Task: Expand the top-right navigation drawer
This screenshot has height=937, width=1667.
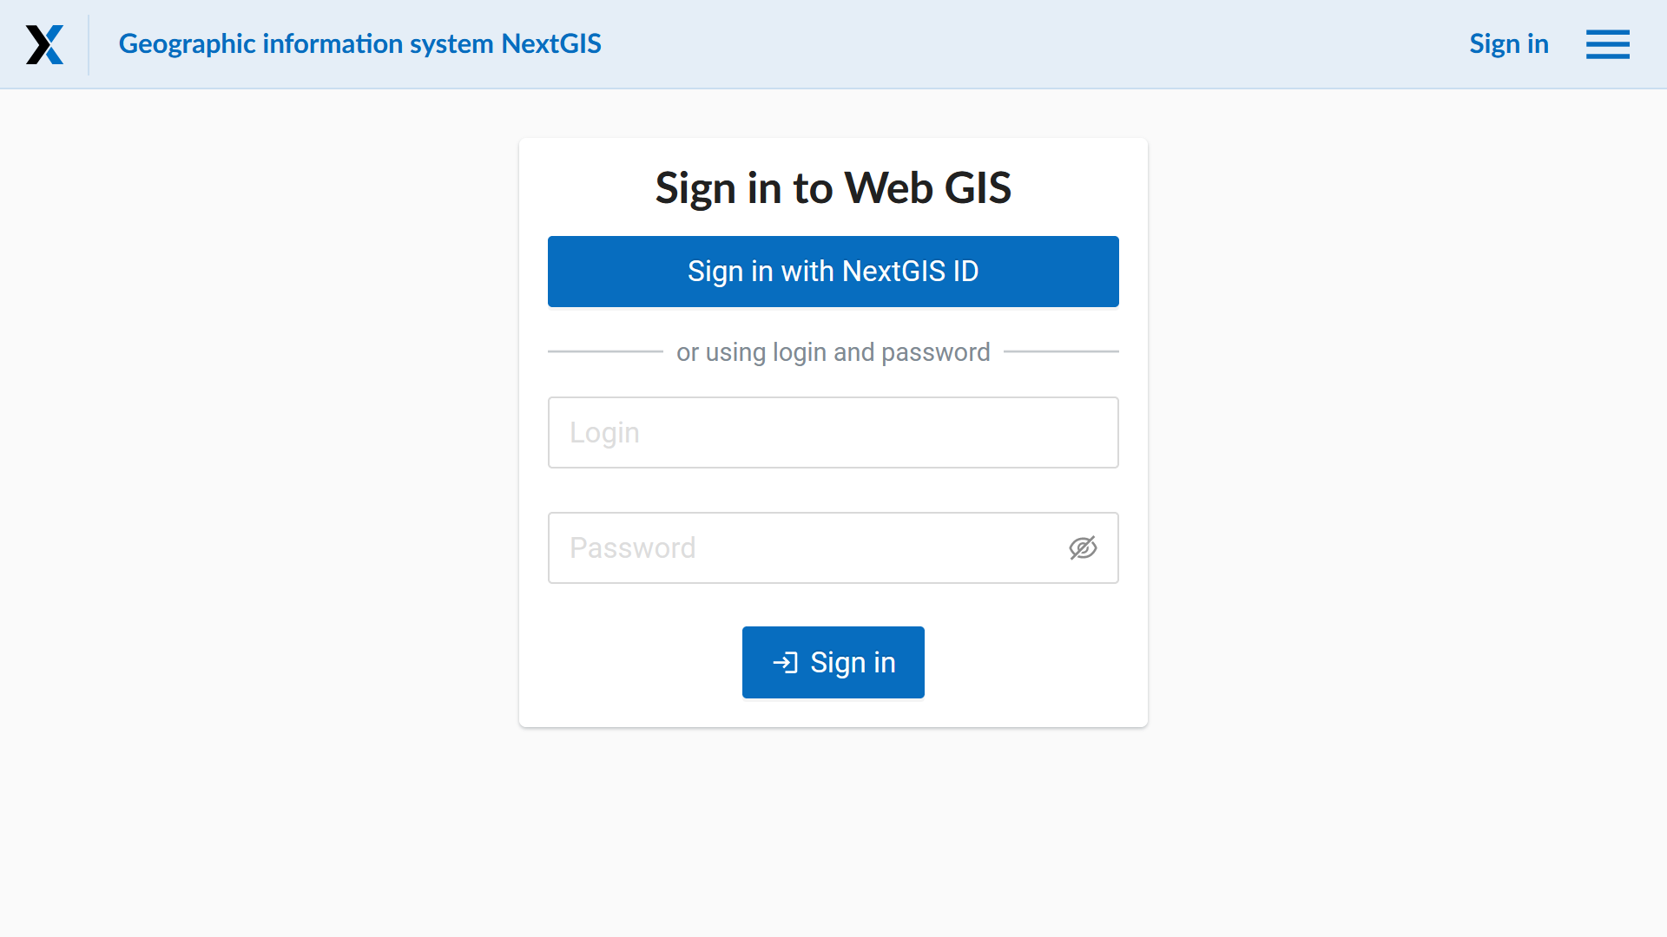Action: [1607, 44]
